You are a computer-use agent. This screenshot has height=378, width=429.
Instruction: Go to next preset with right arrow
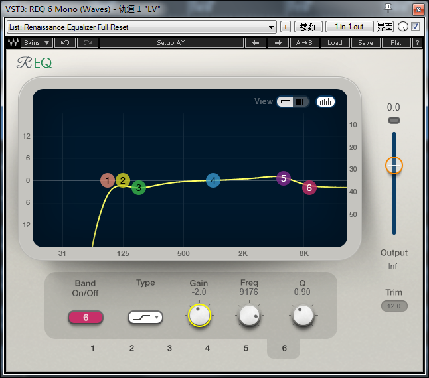[278, 43]
